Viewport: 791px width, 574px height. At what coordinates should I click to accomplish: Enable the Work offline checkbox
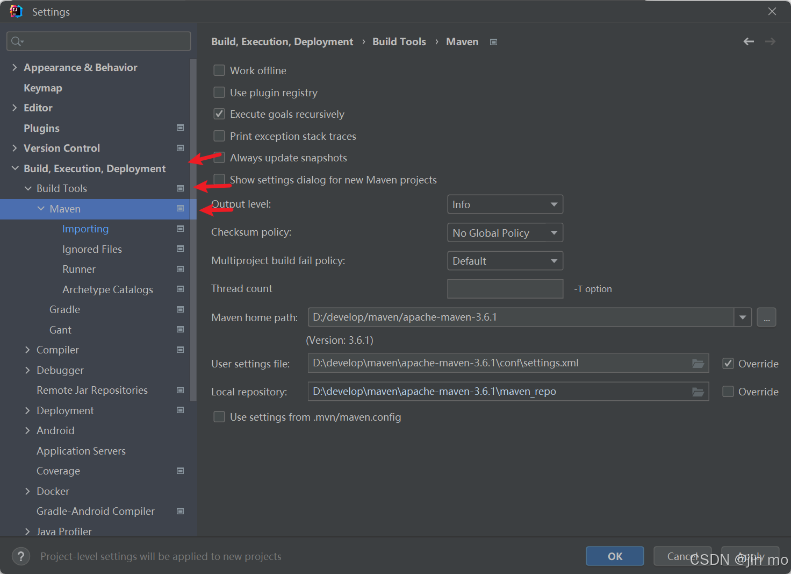pos(219,70)
